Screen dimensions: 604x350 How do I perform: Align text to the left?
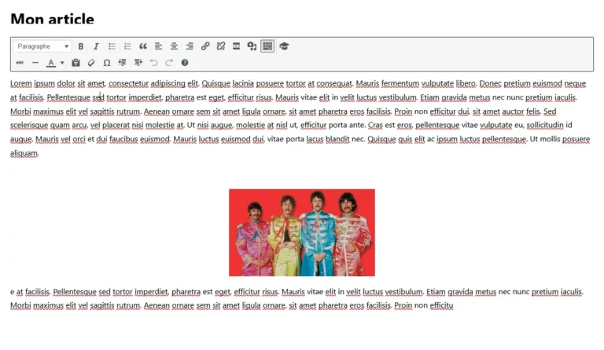pyautogui.click(x=158, y=46)
